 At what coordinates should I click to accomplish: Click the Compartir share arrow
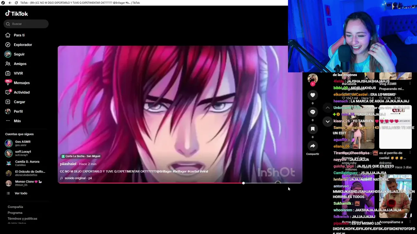(313, 146)
